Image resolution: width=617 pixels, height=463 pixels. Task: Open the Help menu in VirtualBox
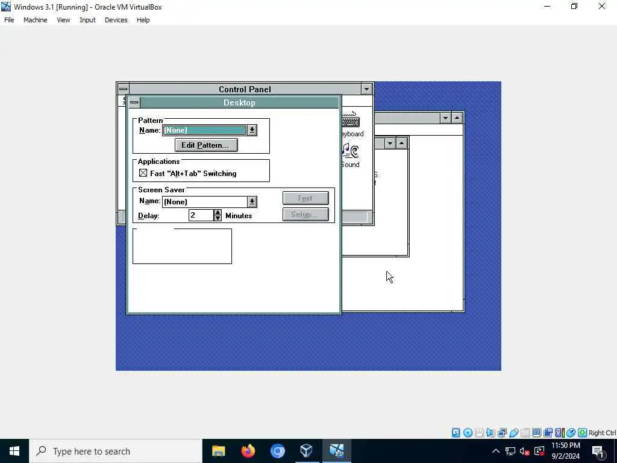pos(143,20)
